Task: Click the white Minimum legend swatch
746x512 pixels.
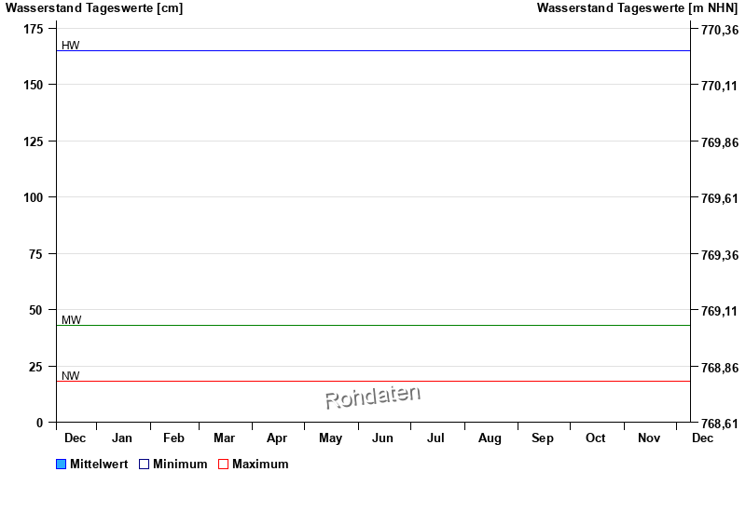Action: click(x=145, y=464)
